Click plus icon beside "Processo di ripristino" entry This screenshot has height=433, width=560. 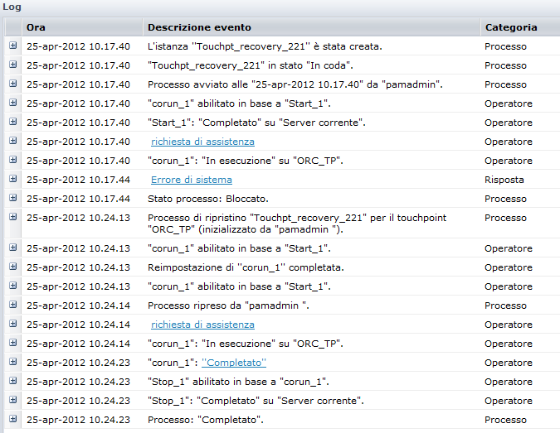(x=13, y=218)
